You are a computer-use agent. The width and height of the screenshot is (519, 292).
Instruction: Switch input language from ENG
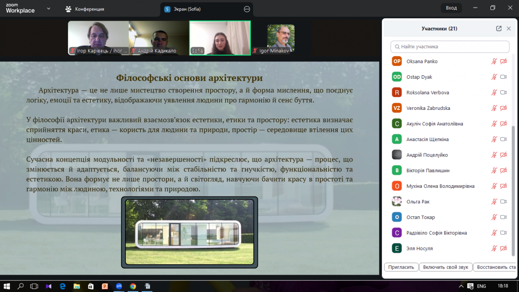click(481, 286)
